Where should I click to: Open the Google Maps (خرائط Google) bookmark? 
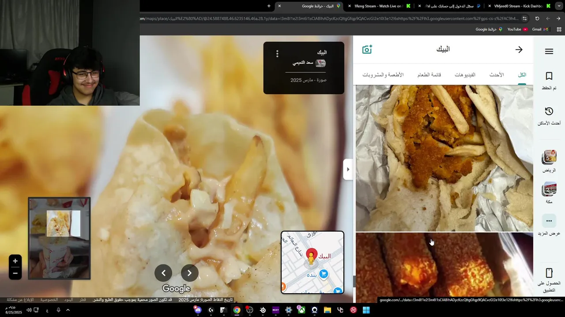(489, 29)
